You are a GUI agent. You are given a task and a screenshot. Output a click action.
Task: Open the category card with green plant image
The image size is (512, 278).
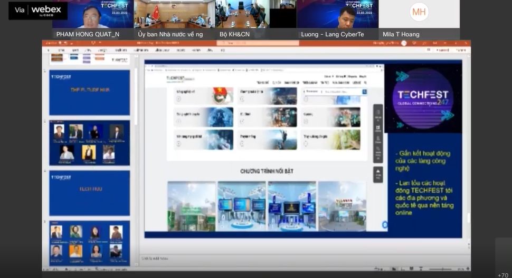[x=330, y=140]
